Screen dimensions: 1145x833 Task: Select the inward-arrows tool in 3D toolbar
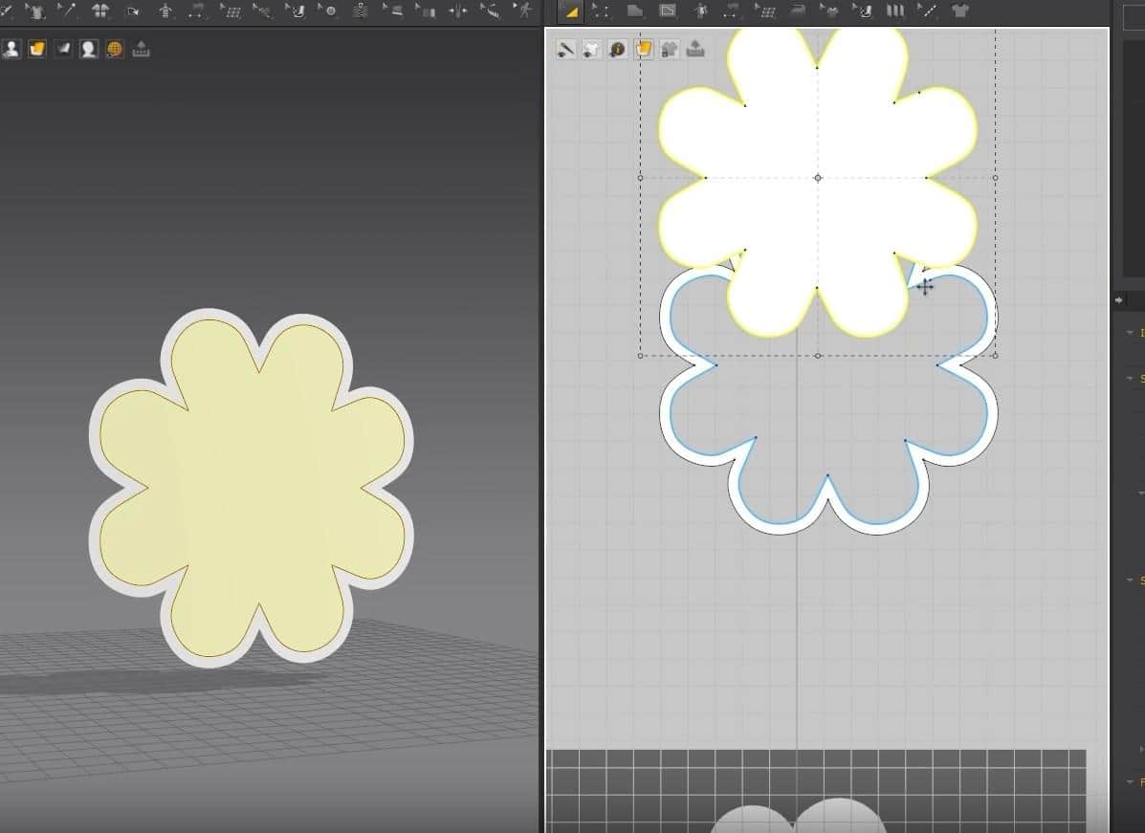(457, 11)
